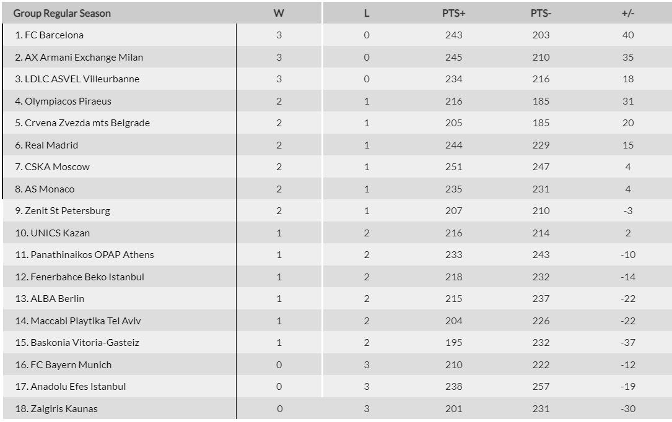Click Crvena Zvezda mts Belgrade
The width and height of the screenshot is (672, 422).
click(87, 123)
